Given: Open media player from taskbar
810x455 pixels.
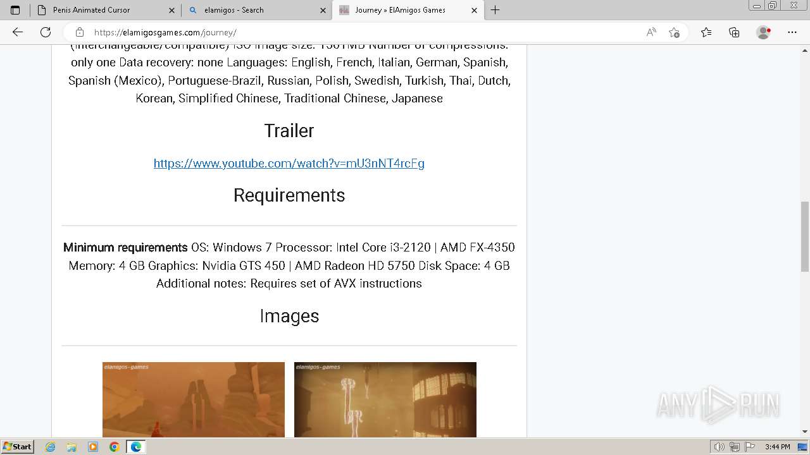Looking at the screenshot, I should tap(93, 447).
